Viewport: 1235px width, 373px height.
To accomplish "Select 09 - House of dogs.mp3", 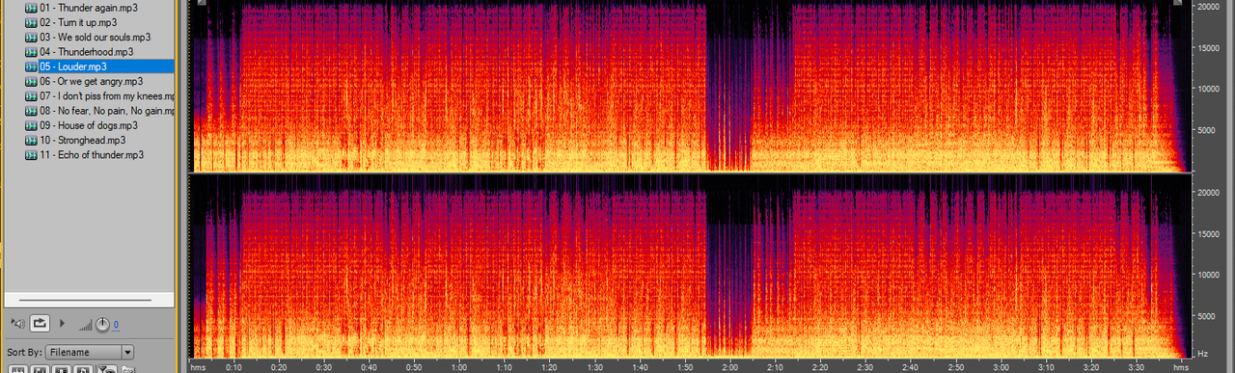I will [89, 125].
